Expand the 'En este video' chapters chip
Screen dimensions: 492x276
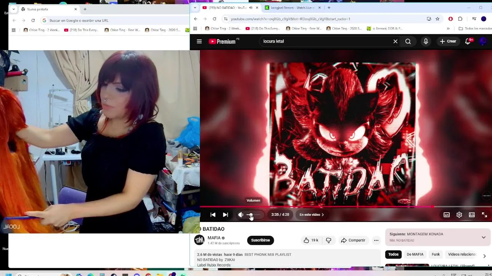(x=312, y=215)
